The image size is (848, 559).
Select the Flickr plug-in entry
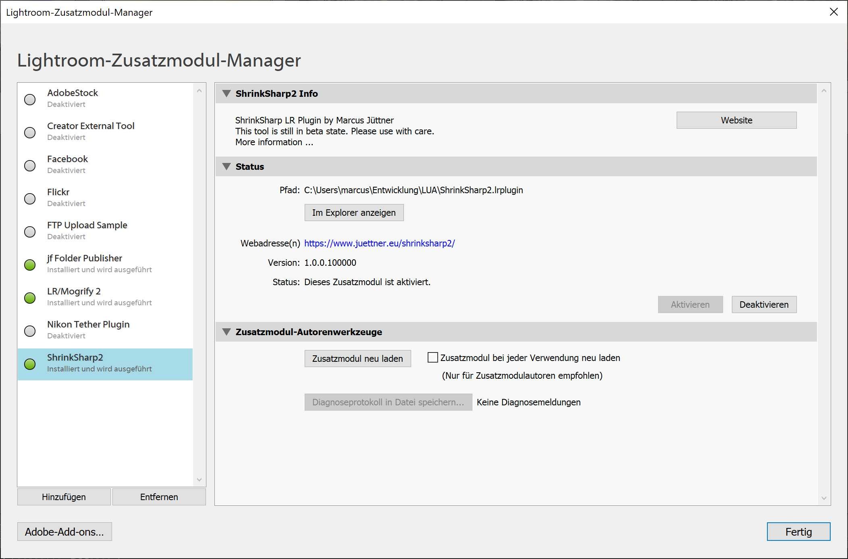tap(105, 198)
